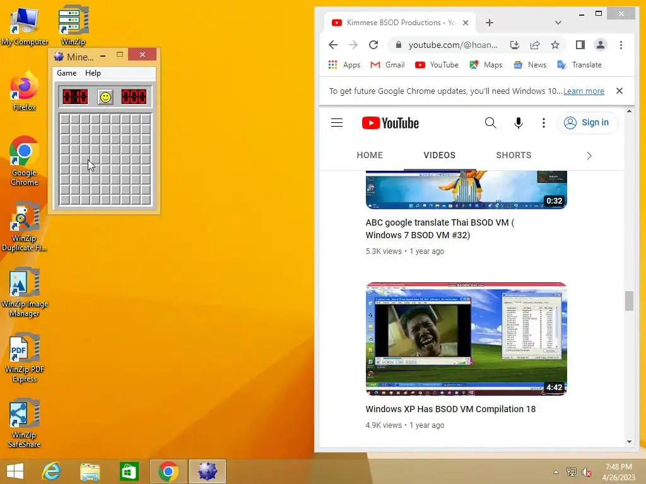Select the Firefox desktop icon

[25, 91]
